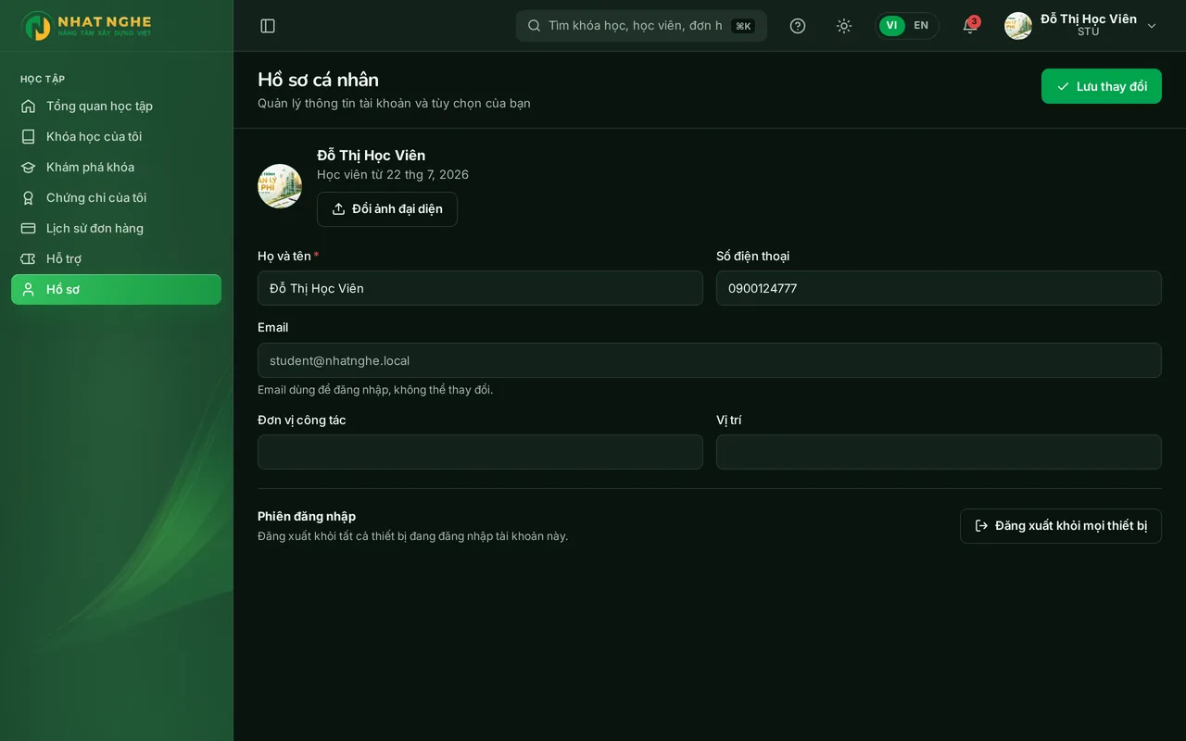Expand the user account dropdown chevron
The width and height of the screenshot is (1186, 741).
pyautogui.click(x=1152, y=26)
